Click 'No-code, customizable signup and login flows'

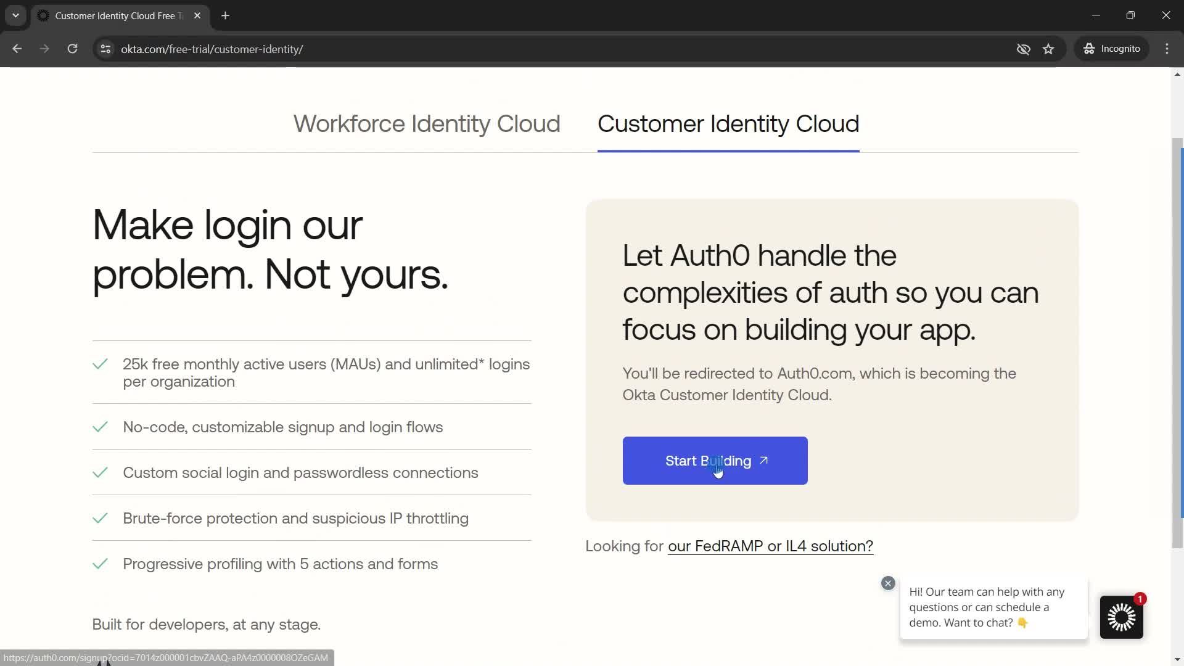[x=282, y=427]
